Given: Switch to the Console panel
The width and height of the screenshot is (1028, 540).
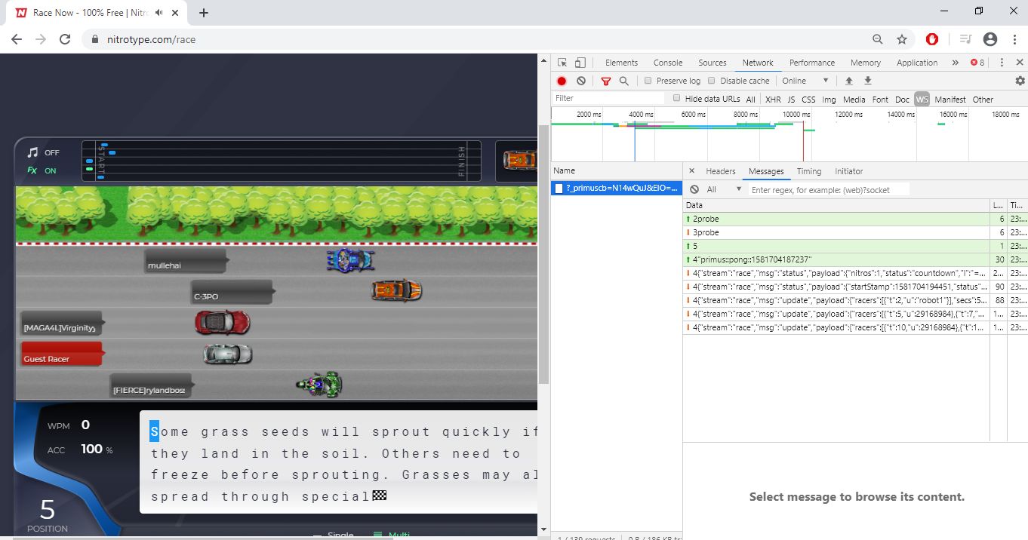Looking at the screenshot, I should (x=667, y=63).
